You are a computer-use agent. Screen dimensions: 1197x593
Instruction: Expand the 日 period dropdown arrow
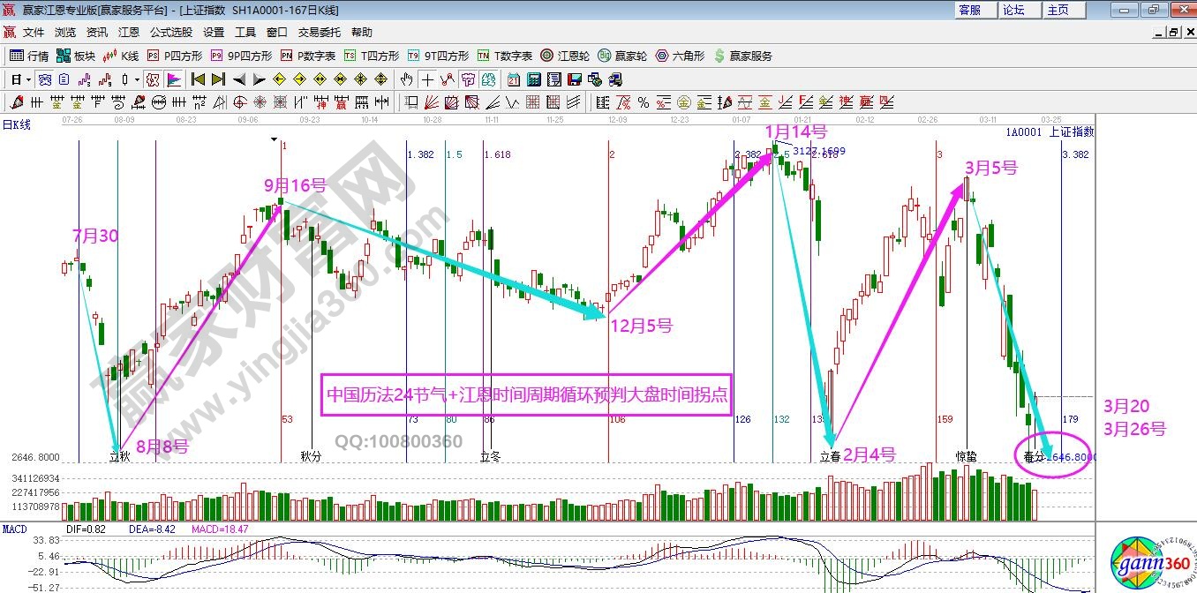[29, 79]
